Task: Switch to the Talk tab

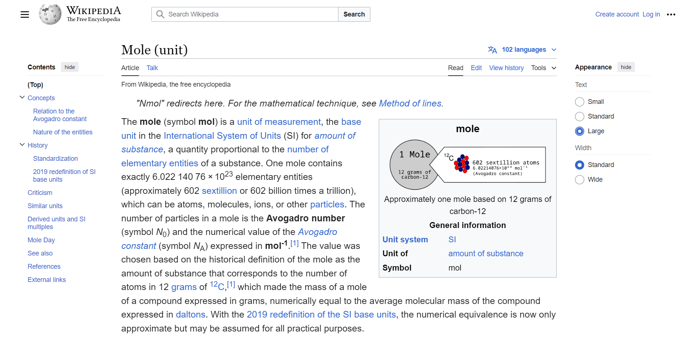Action: [152, 68]
